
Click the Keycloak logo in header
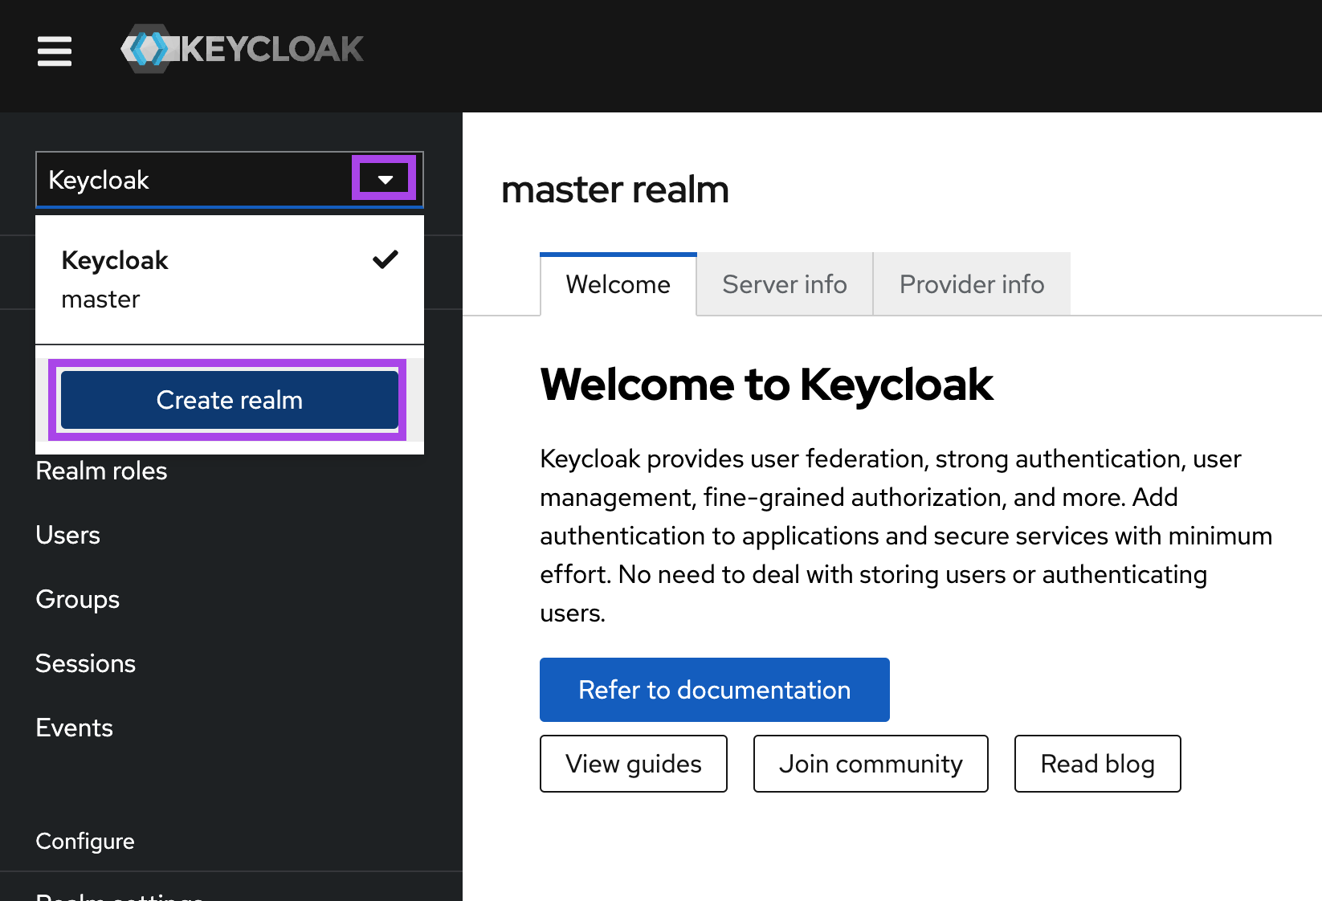[x=242, y=49]
